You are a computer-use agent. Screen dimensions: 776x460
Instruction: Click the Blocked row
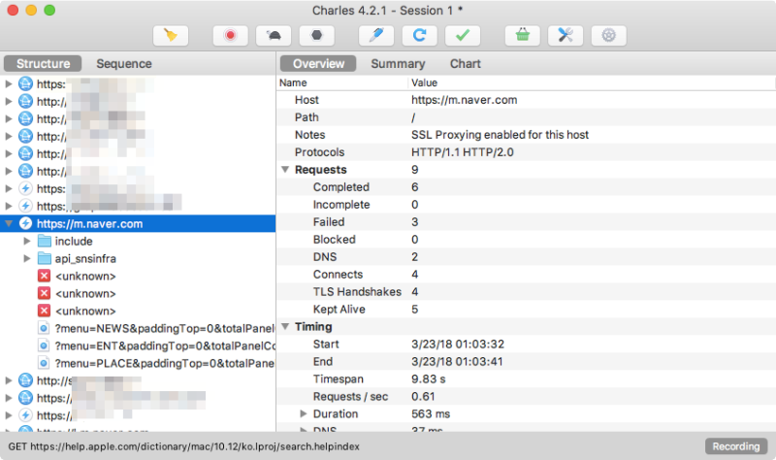pos(526,239)
